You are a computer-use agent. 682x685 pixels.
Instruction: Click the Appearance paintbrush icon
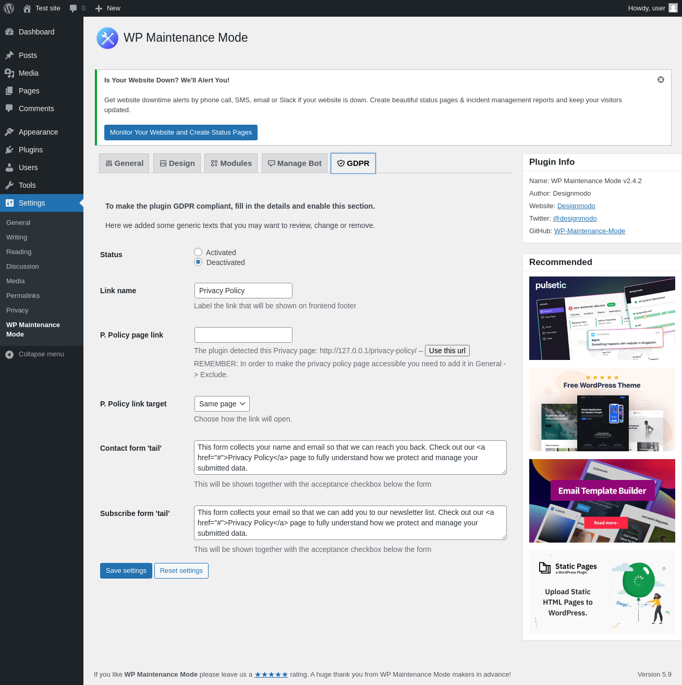pos(9,132)
